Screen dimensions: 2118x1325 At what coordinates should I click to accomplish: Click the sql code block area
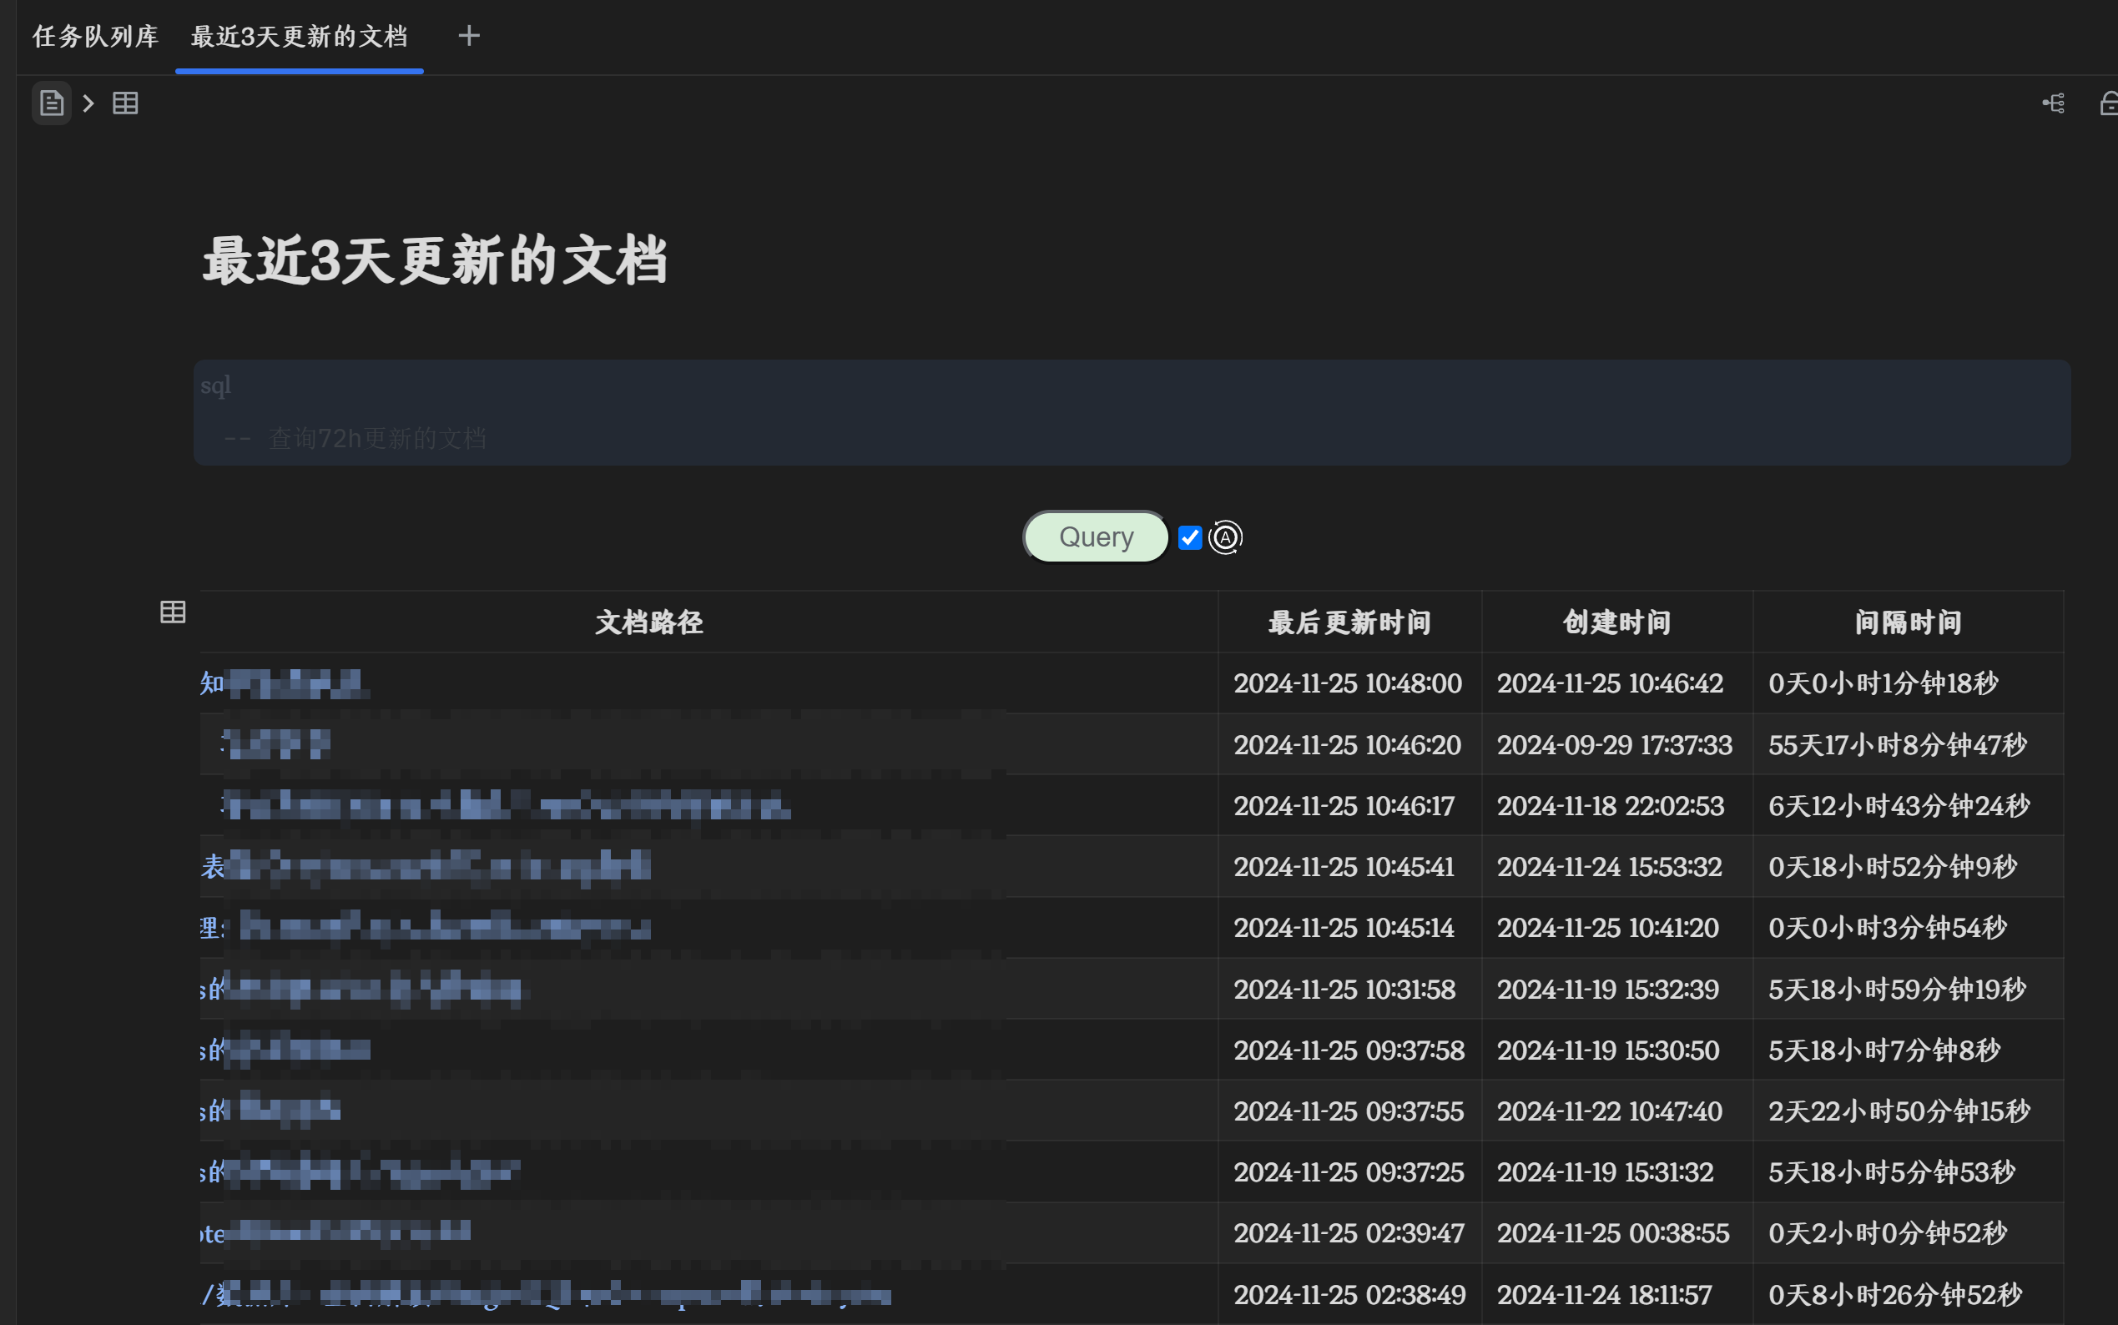coord(1131,413)
